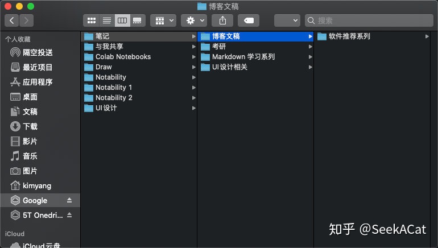Switch to column view
Image resolution: width=438 pixels, height=248 pixels.
[122, 20]
